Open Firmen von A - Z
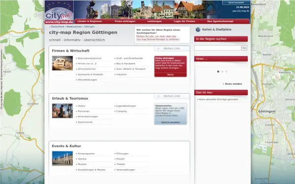 point(87,64)
